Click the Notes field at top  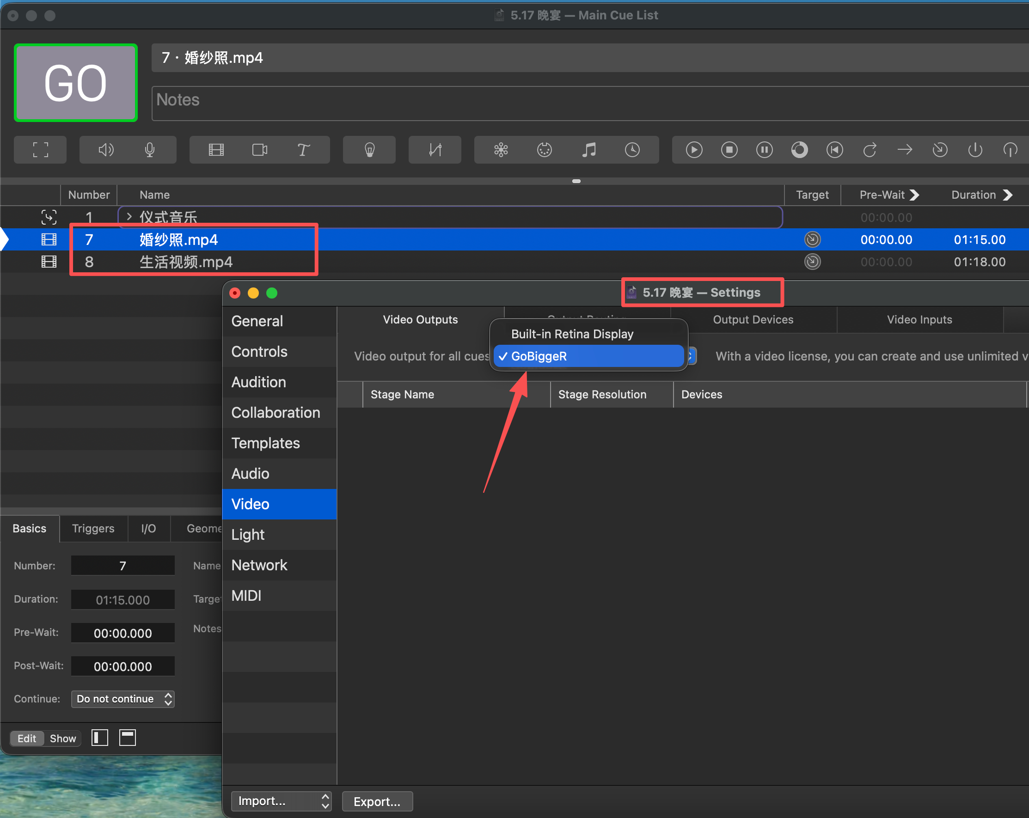click(590, 103)
